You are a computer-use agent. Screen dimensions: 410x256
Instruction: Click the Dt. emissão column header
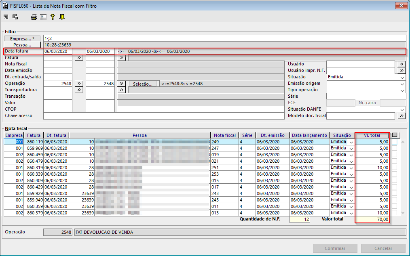273,135
